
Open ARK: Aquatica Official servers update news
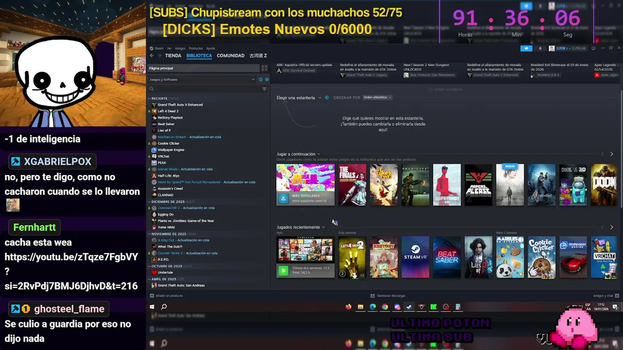[x=304, y=65]
